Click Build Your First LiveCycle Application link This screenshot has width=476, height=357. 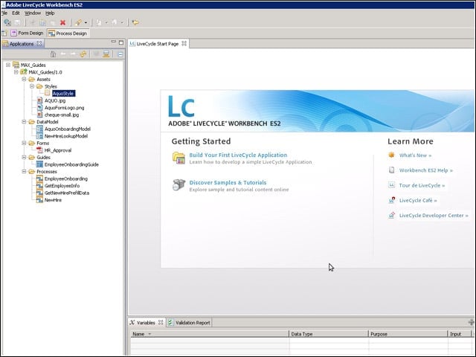pos(238,155)
